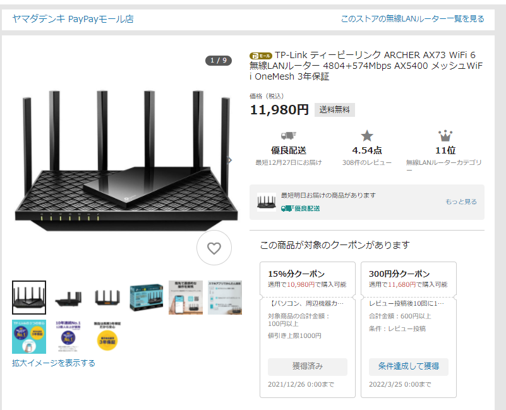Click the 【パソコン、周辺機器カ… coupon description
Screen dimensions: 506x410
pyautogui.click(x=306, y=303)
